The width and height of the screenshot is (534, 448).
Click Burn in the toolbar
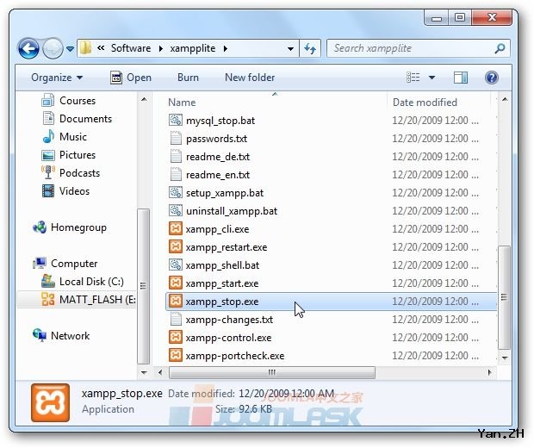[x=188, y=78]
